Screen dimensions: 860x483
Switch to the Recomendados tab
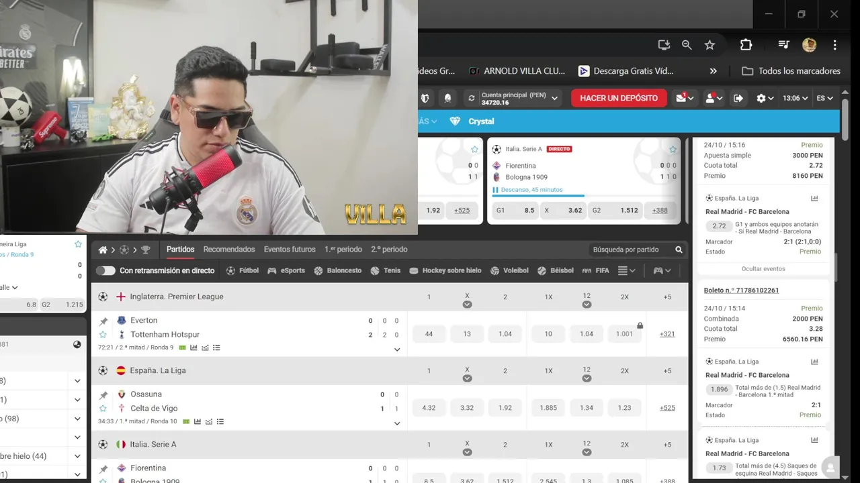click(x=229, y=250)
